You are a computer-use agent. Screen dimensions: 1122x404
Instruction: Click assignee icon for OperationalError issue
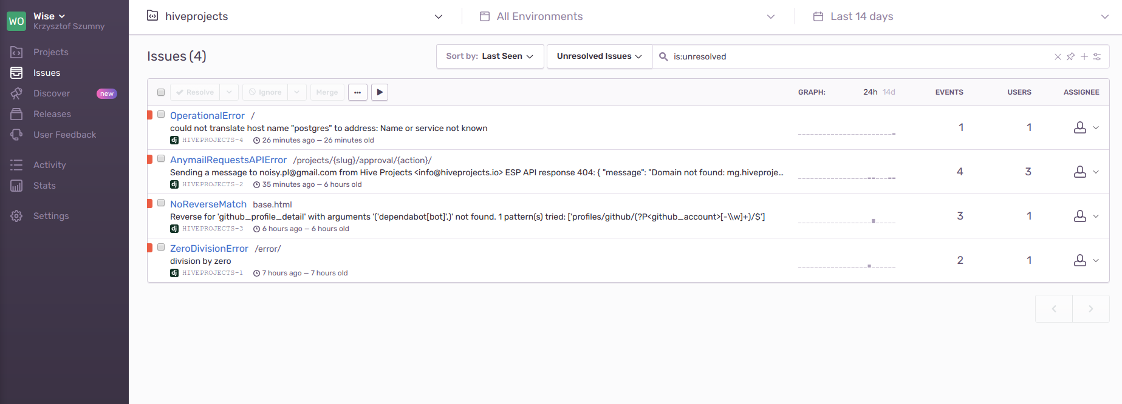point(1080,127)
